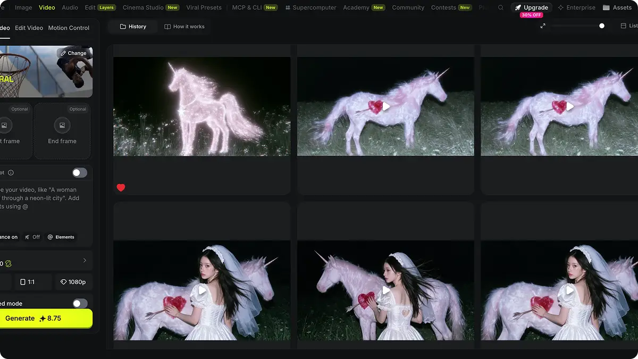Switch to the Edit Video tab
Image resolution: width=638 pixels, height=359 pixels.
pos(29,28)
